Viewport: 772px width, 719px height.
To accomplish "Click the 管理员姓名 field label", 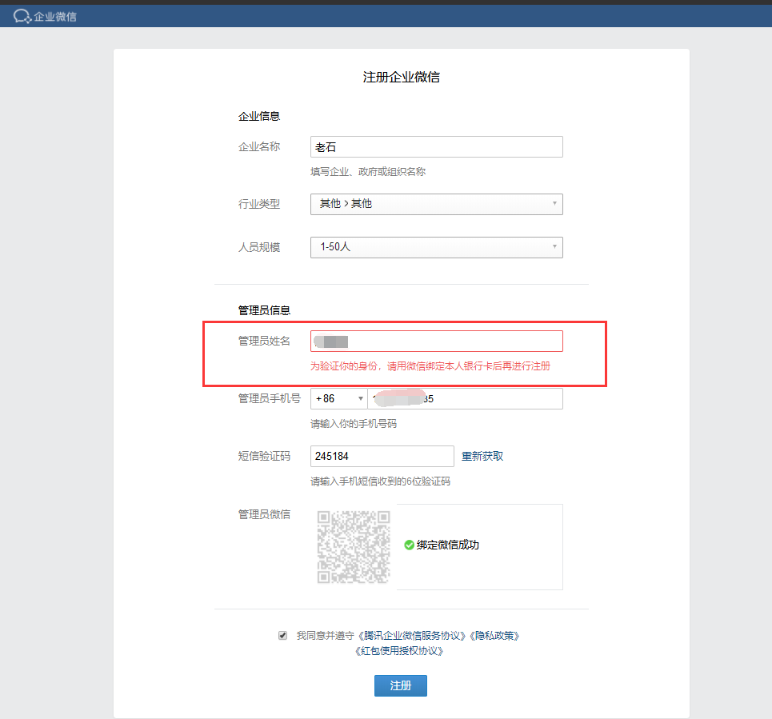I will click(x=264, y=341).
